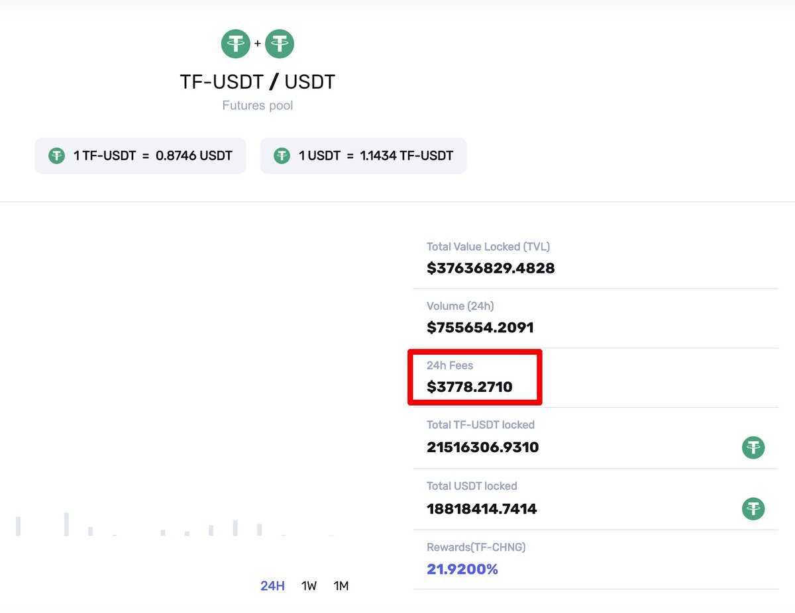Screen dimensions: 795x613
Task: Switch chart range to 1W
Action: point(309,586)
